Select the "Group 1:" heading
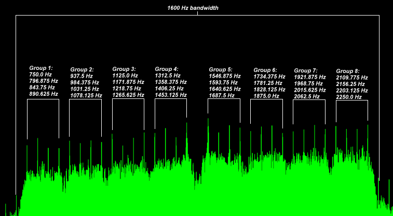The width and height of the screenshot is (393, 216). 41,68
